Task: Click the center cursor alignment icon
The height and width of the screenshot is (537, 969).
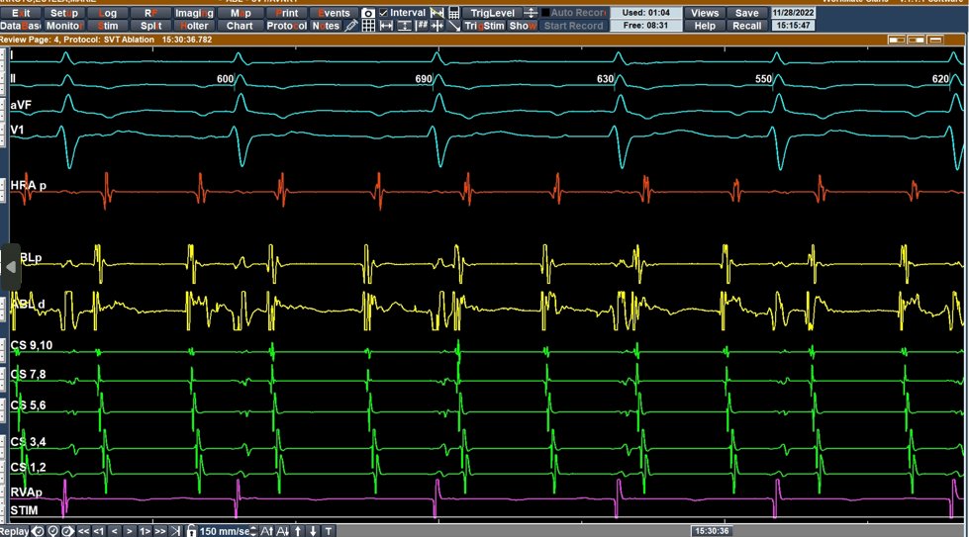Action: [437, 26]
